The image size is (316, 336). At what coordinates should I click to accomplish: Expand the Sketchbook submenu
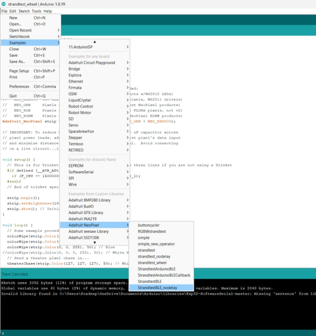19,36
